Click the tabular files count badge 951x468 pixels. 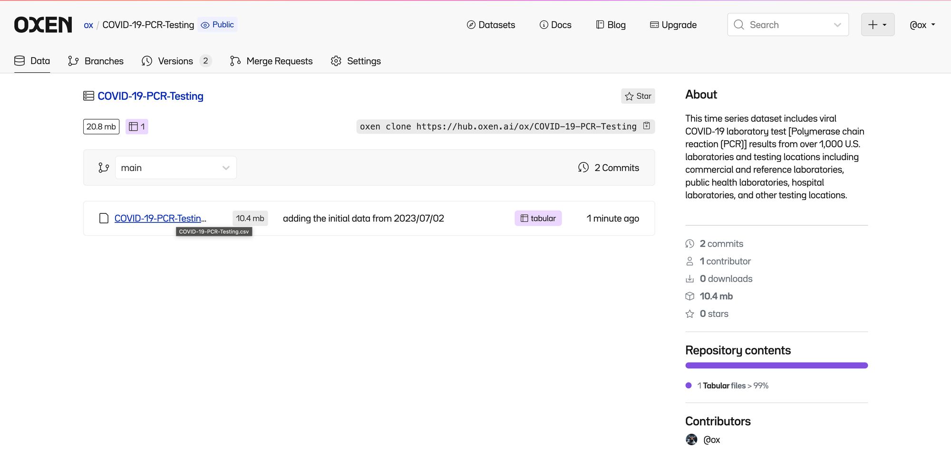point(137,126)
